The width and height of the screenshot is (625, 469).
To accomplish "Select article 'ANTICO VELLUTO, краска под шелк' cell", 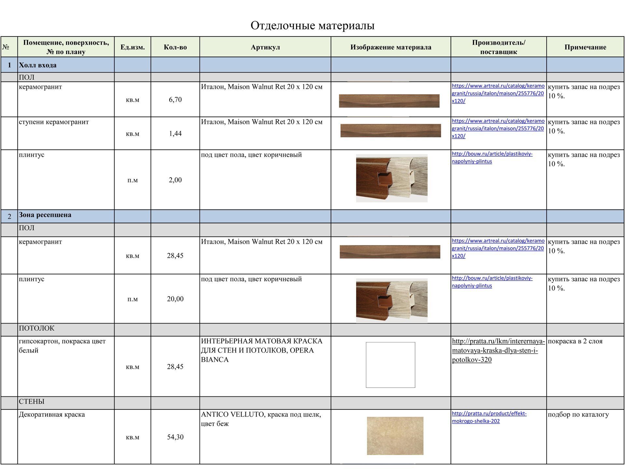I will (x=265, y=437).
